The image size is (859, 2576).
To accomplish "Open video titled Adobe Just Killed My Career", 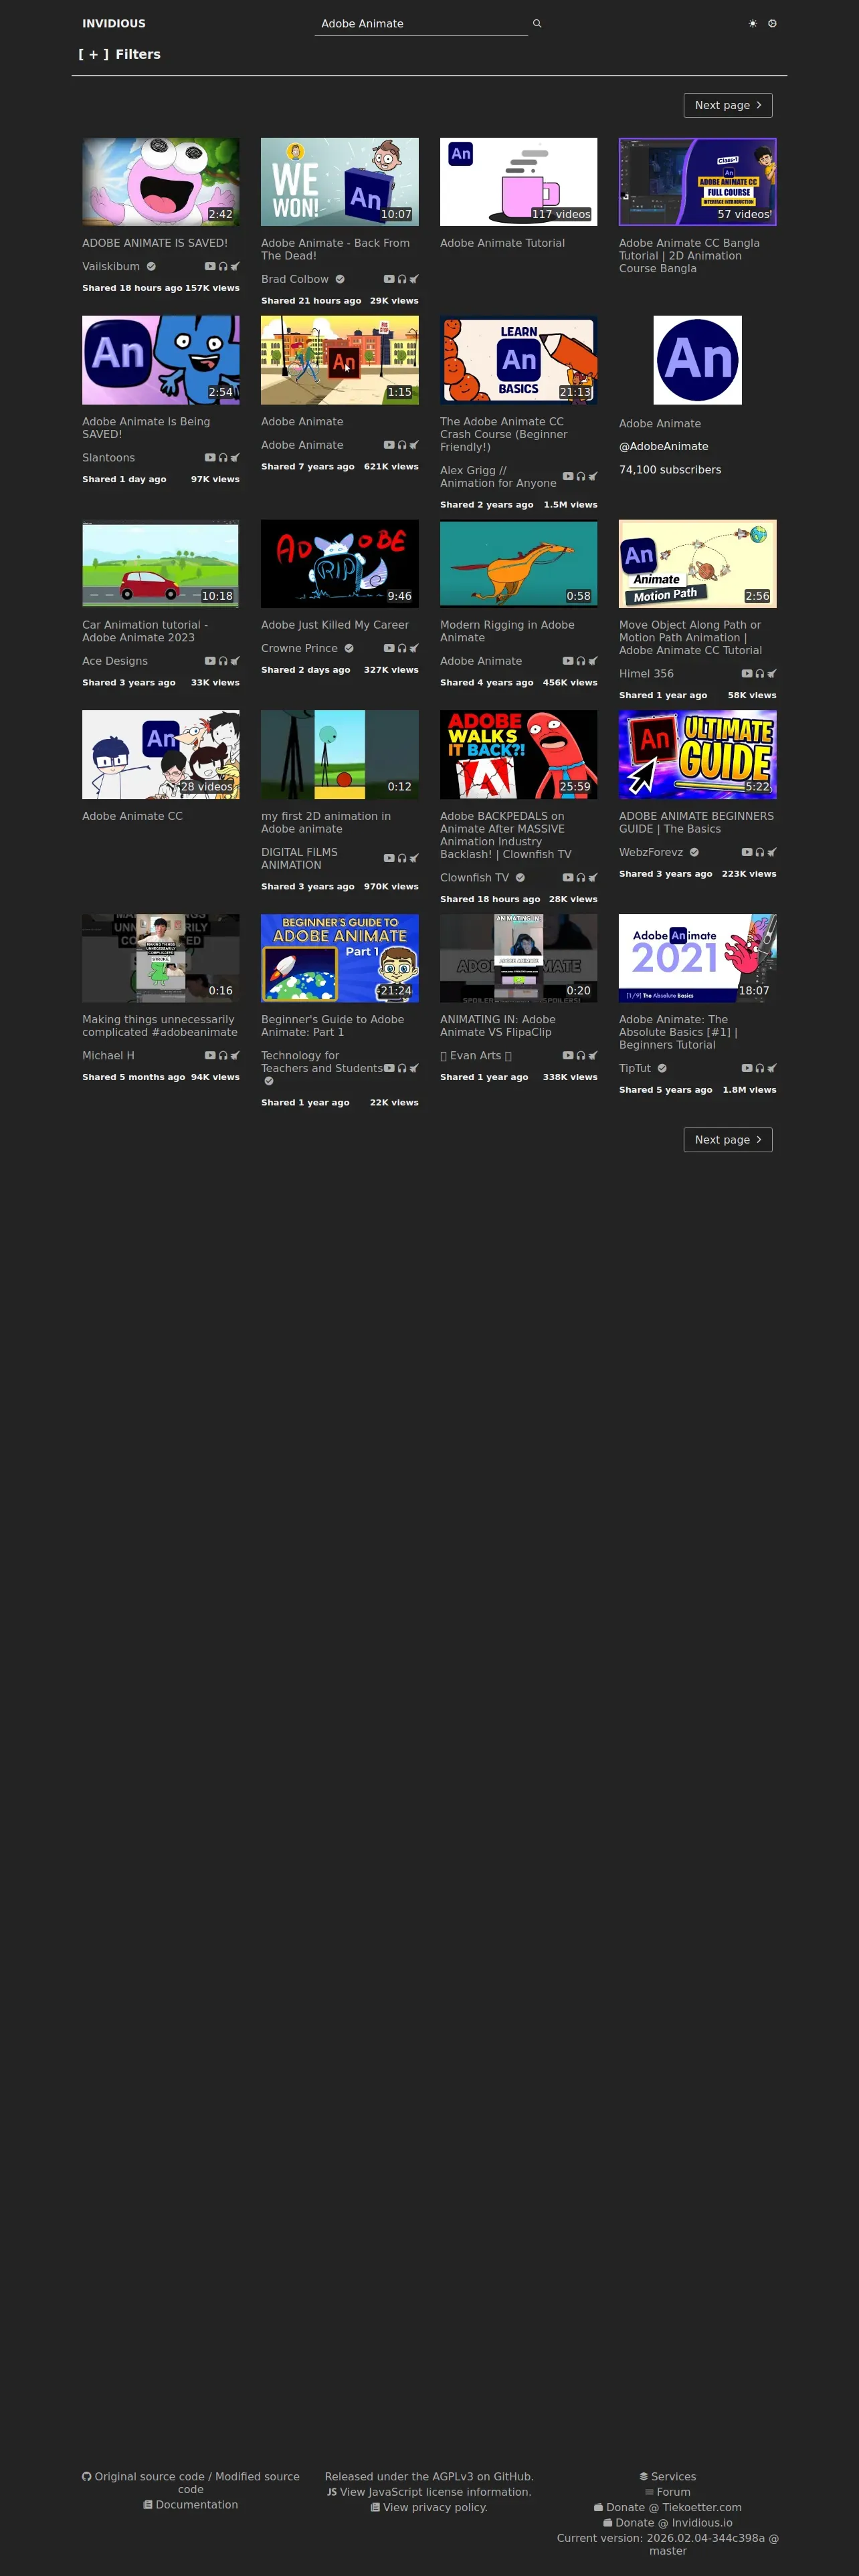I will click(335, 625).
